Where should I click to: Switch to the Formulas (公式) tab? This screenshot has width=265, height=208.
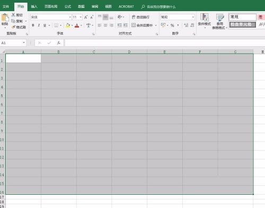68,6
